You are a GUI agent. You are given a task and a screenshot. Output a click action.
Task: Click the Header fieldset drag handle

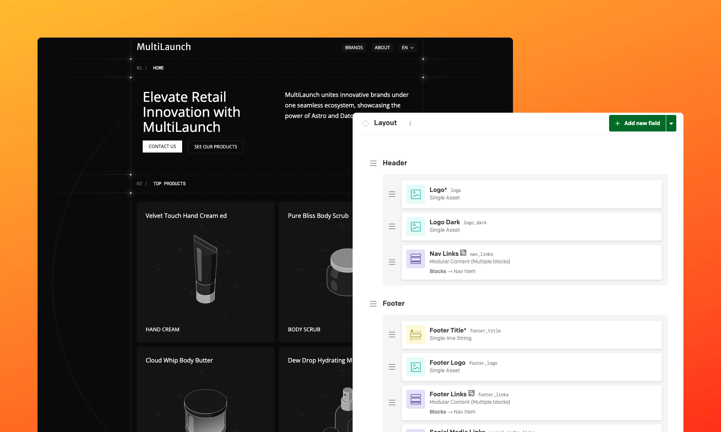373,163
